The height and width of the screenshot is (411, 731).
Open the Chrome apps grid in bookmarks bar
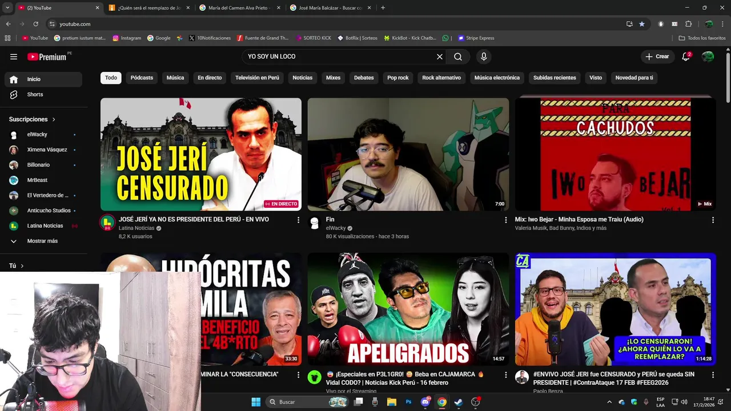pyautogui.click(x=7, y=38)
